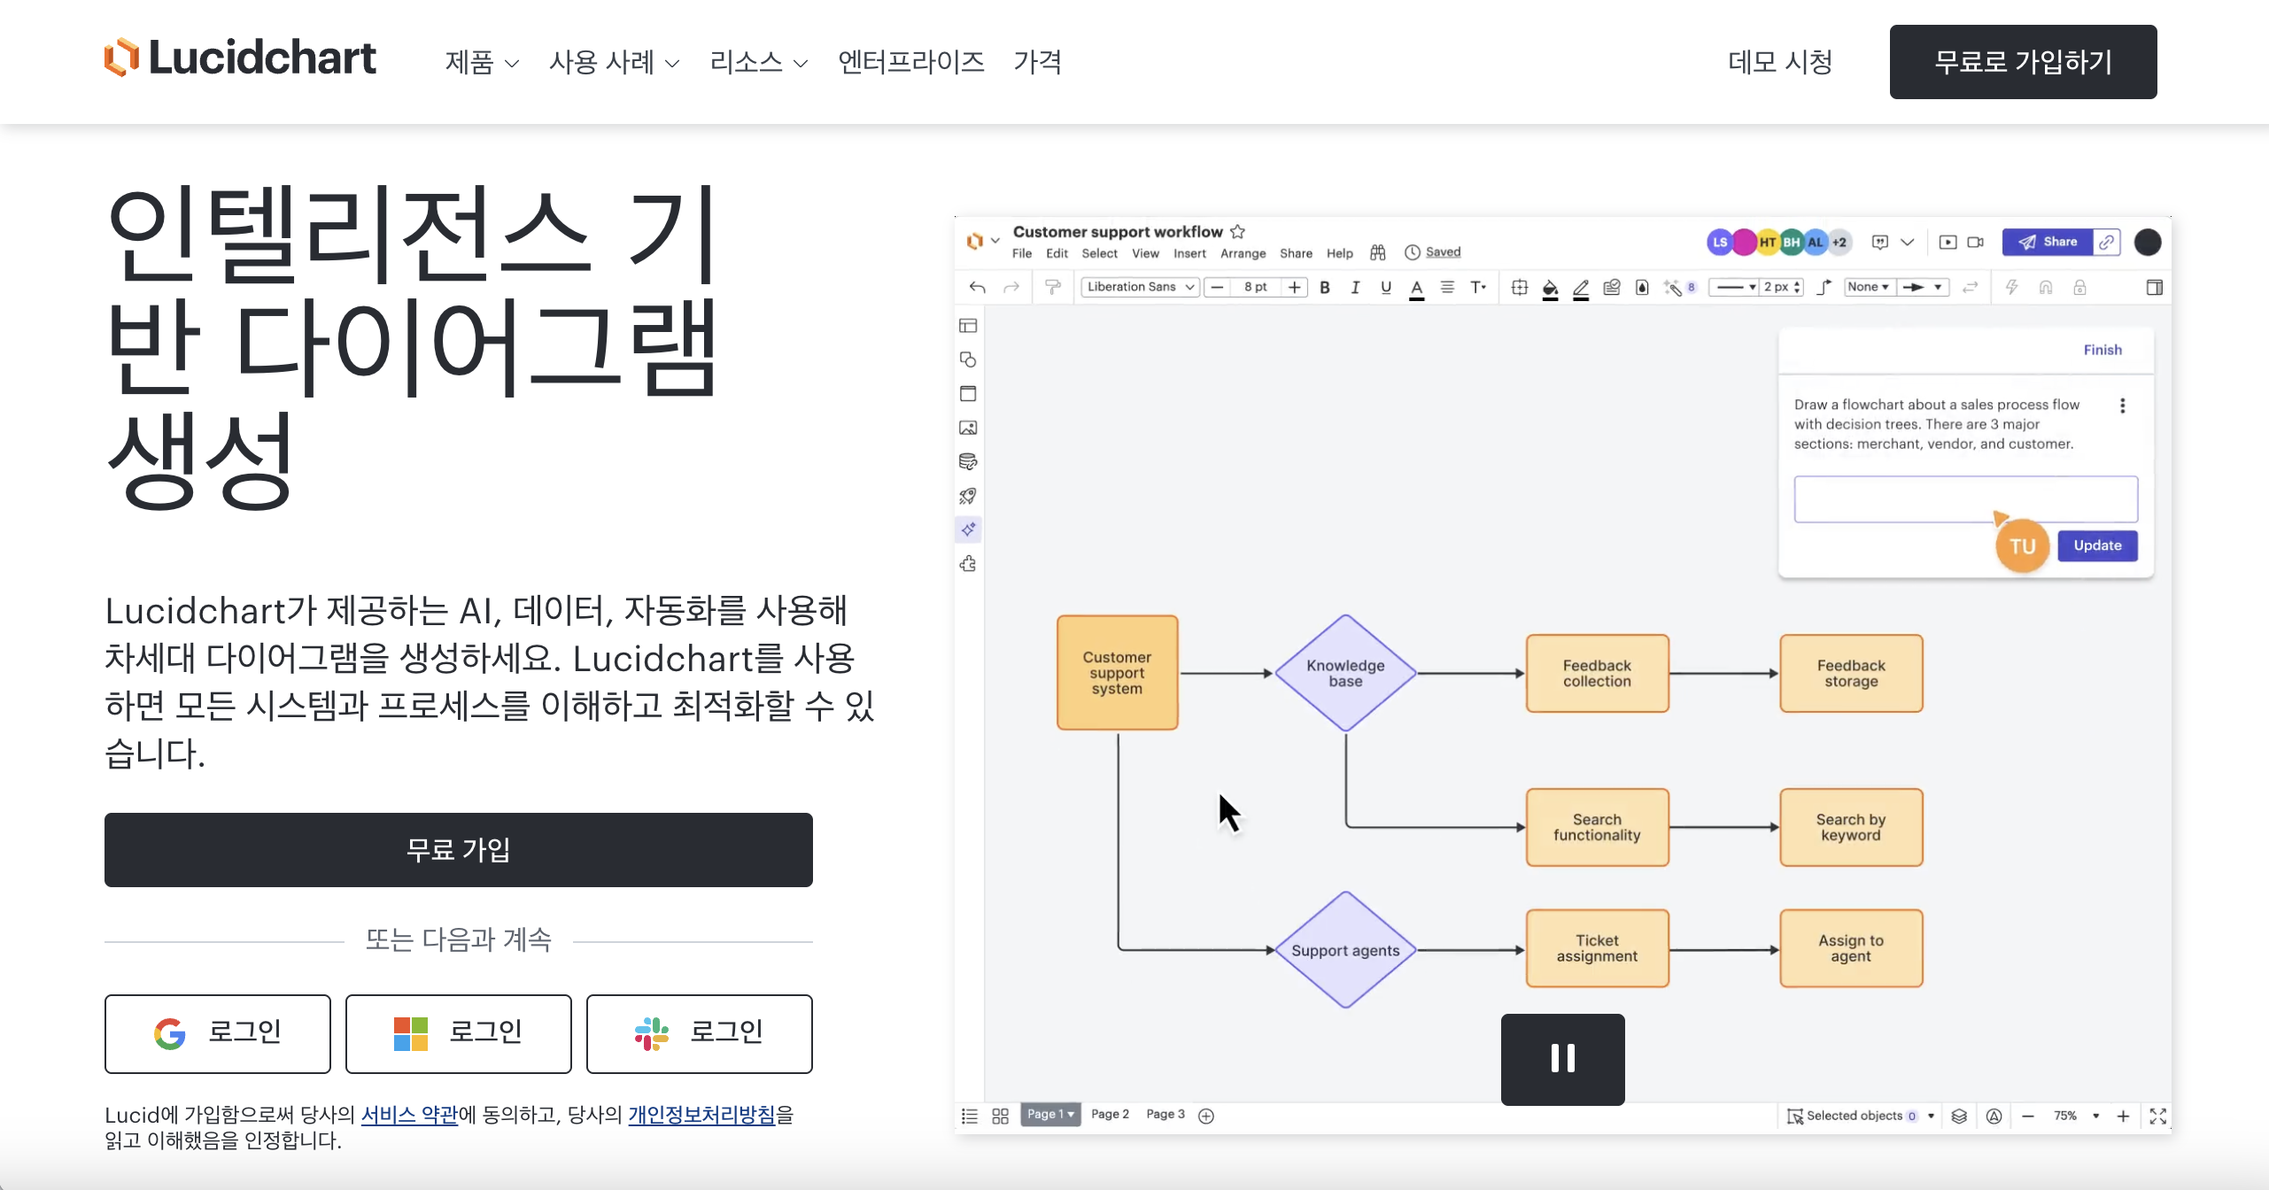Toggle underline formatting
Viewport: 2269px width, 1190px height.
1386,287
